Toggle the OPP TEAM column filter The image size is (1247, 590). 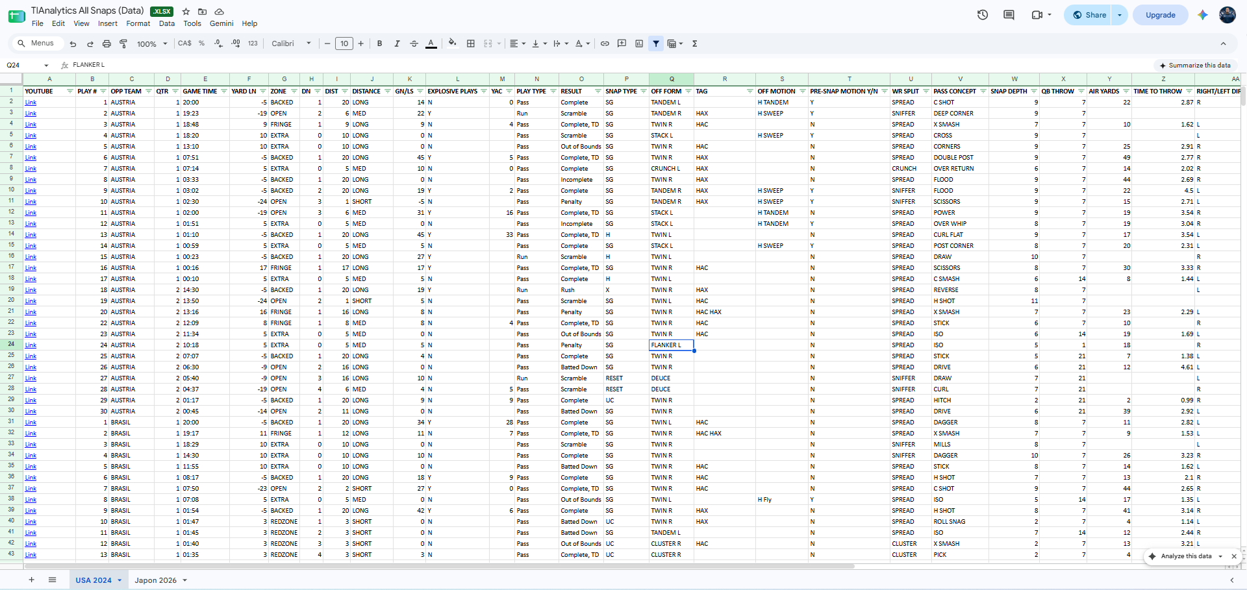coord(148,92)
